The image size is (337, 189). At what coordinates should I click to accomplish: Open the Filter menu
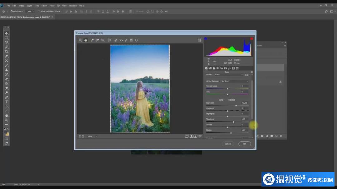coord(52,6)
